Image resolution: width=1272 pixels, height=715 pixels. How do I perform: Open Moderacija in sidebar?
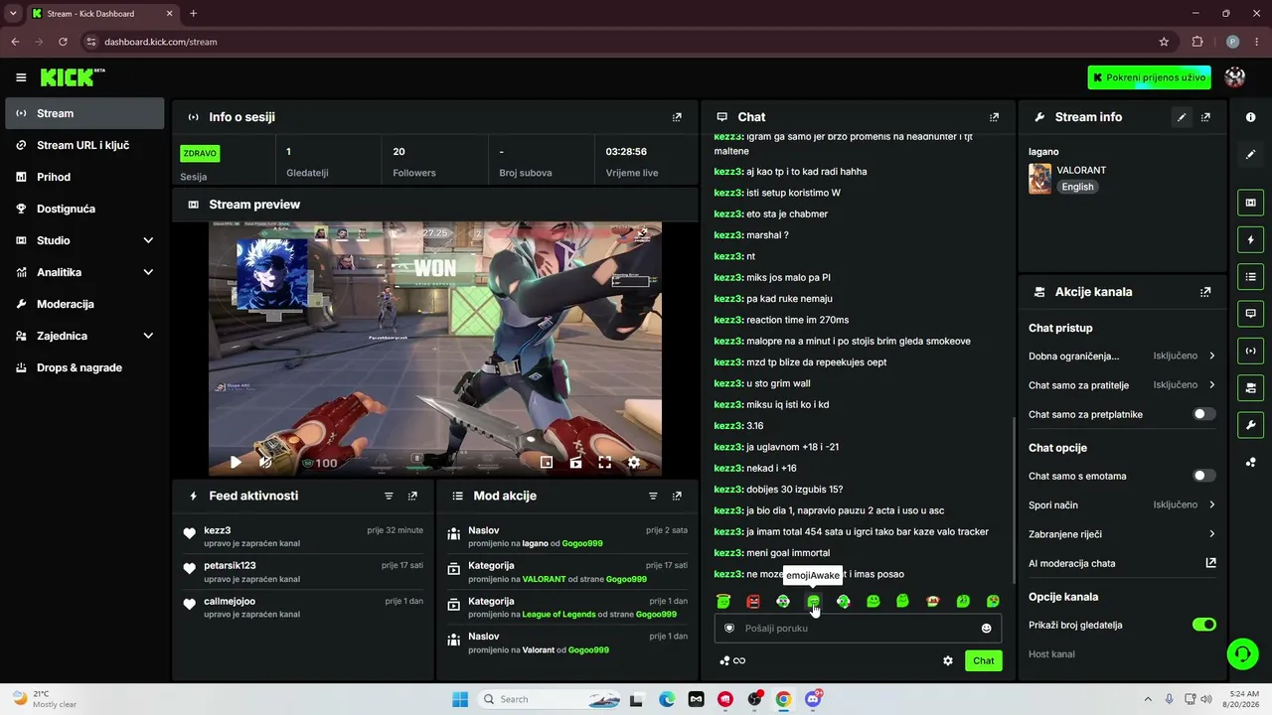coord(84,304)
